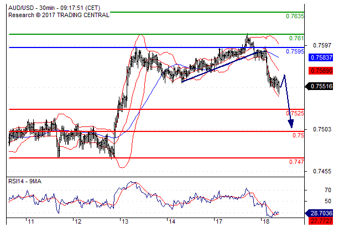Screen dimensions: 344x233
Task: Click the RSI 70 level label
Action: click(x=328, y=190)
